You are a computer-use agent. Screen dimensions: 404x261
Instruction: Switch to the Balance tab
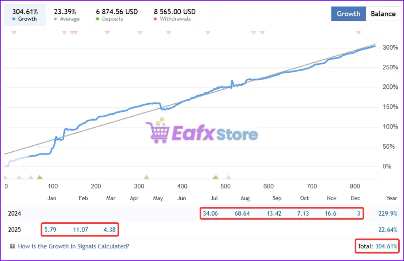(x=383, y=14)
